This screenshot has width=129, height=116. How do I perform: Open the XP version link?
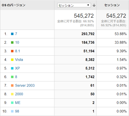17,68
